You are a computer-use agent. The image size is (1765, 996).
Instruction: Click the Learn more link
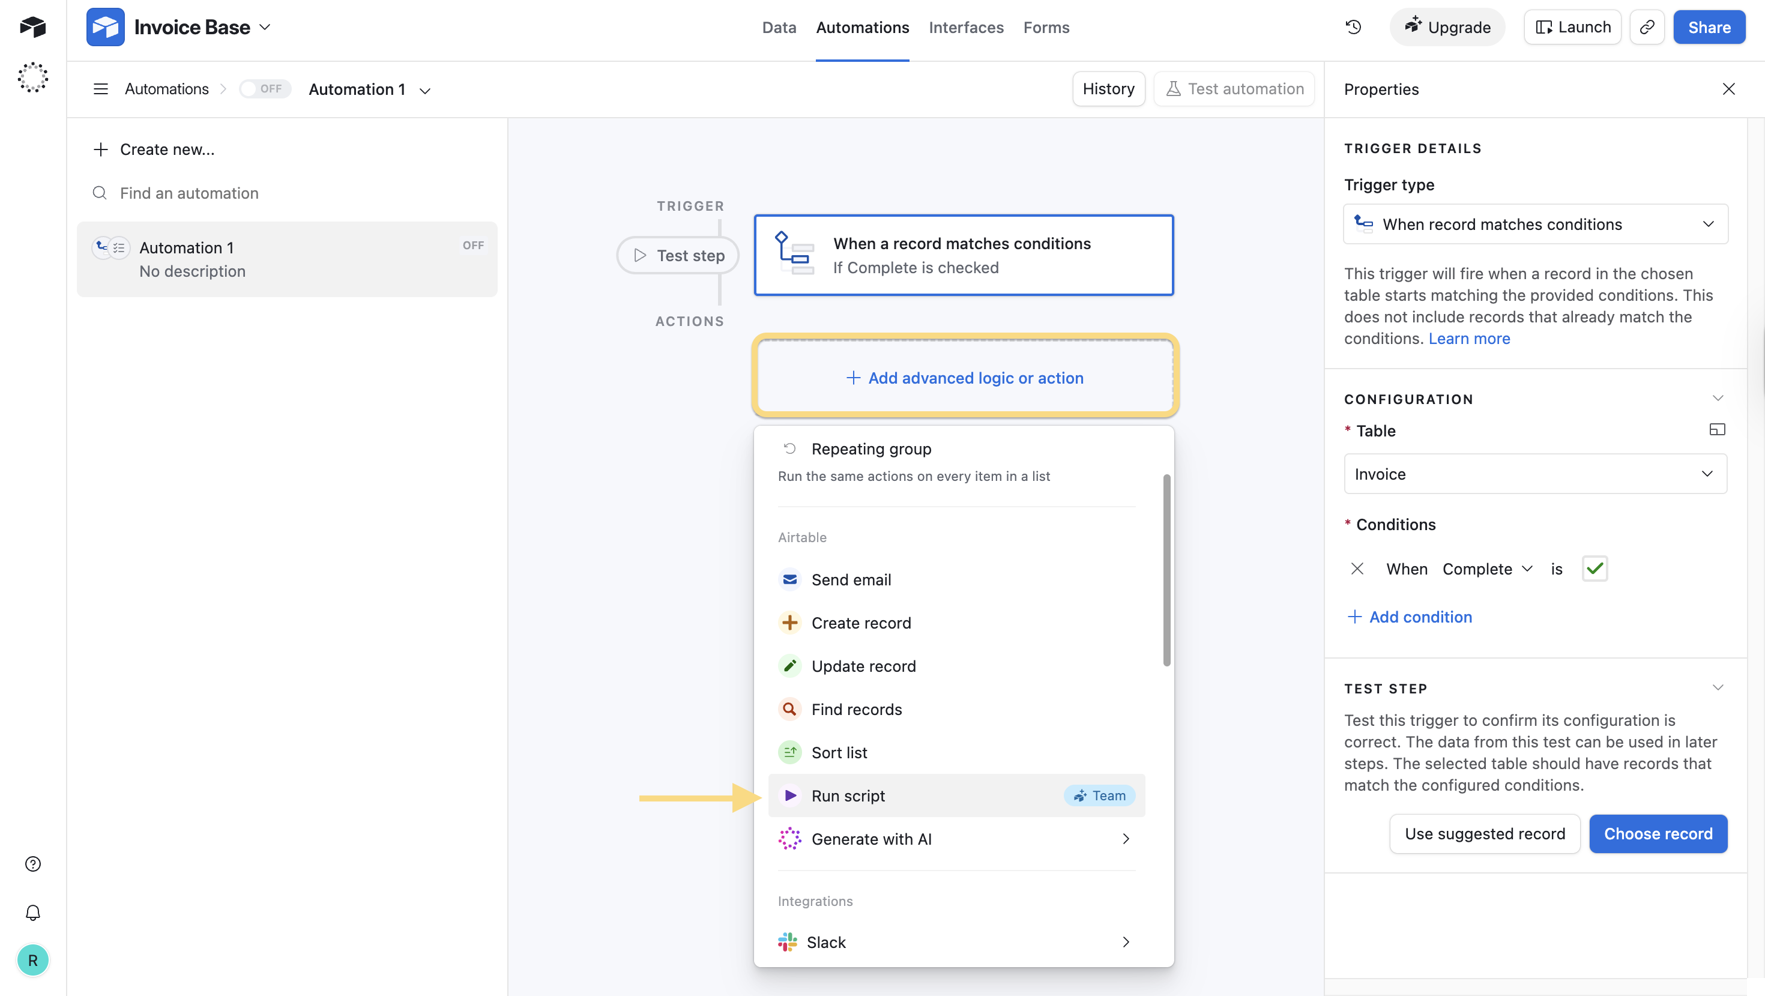point(1469,339)
